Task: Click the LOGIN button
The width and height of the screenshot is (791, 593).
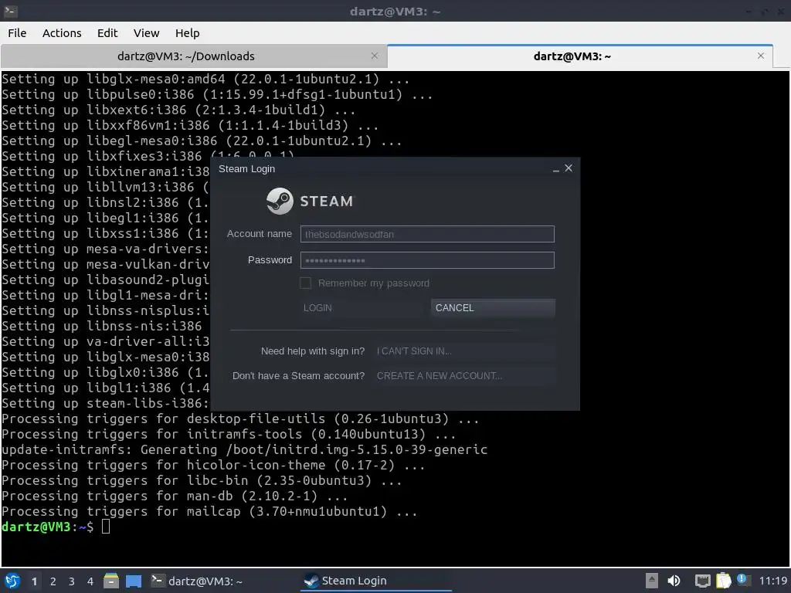Action: (x=362, y=307)
